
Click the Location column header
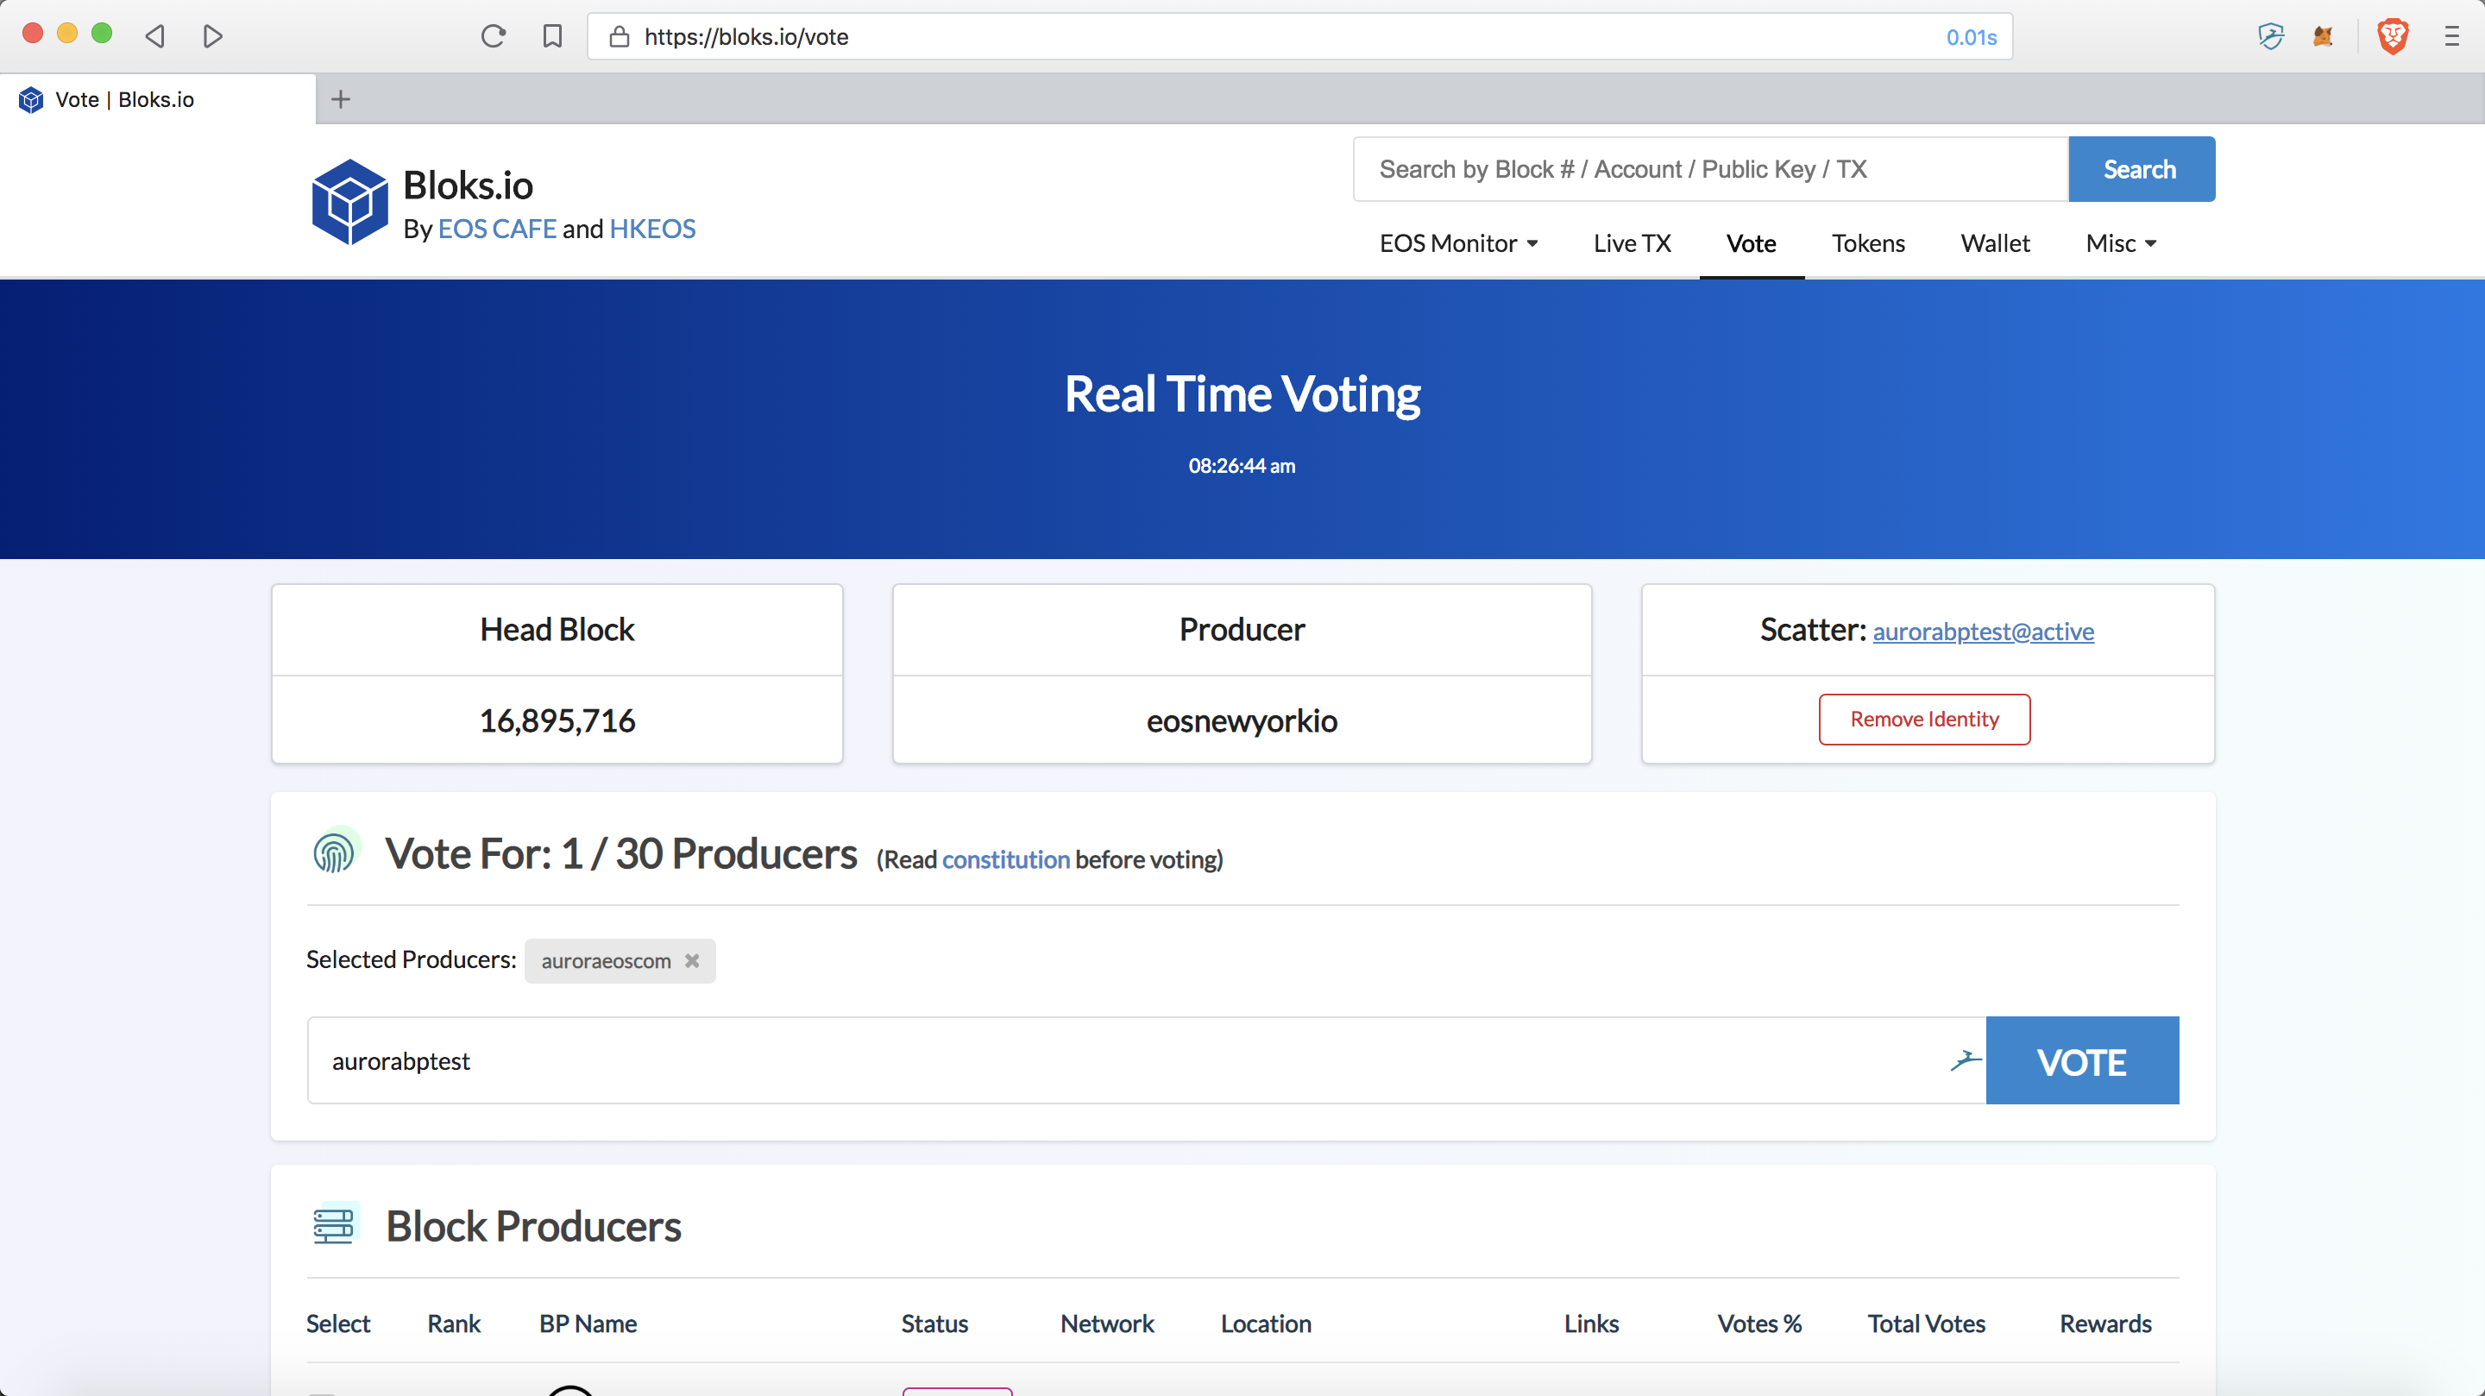tap(1266, 1323)
